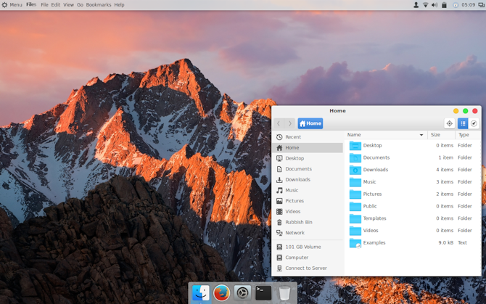The width and height of the screenshot is (486, 304).
Task: Click the Name column sort arrow
Action: point(421,135)
